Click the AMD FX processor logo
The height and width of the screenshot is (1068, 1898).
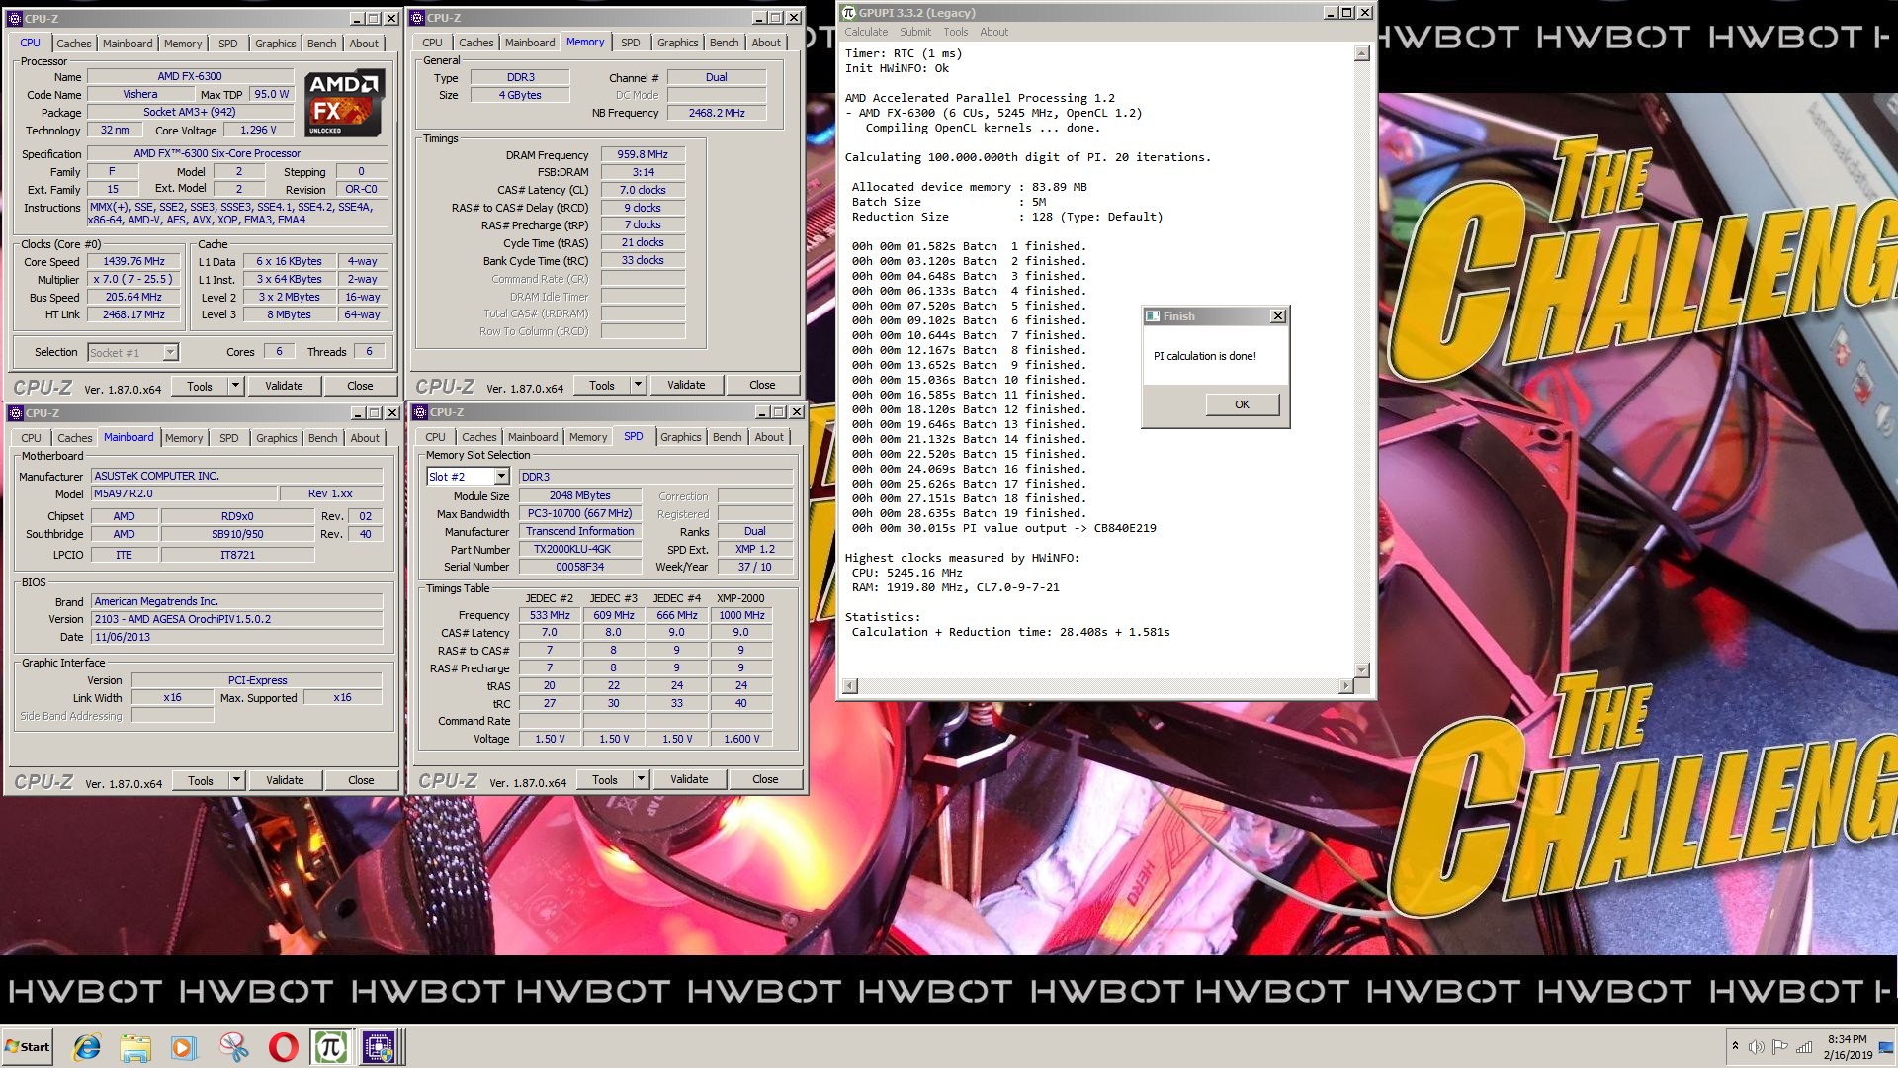pyautogui.click(x=344, y=103)
